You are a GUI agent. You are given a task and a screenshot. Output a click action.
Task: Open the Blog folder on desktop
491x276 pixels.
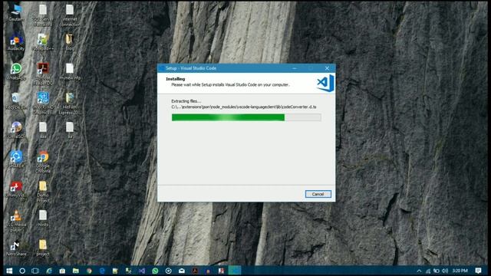click(70, 43)
